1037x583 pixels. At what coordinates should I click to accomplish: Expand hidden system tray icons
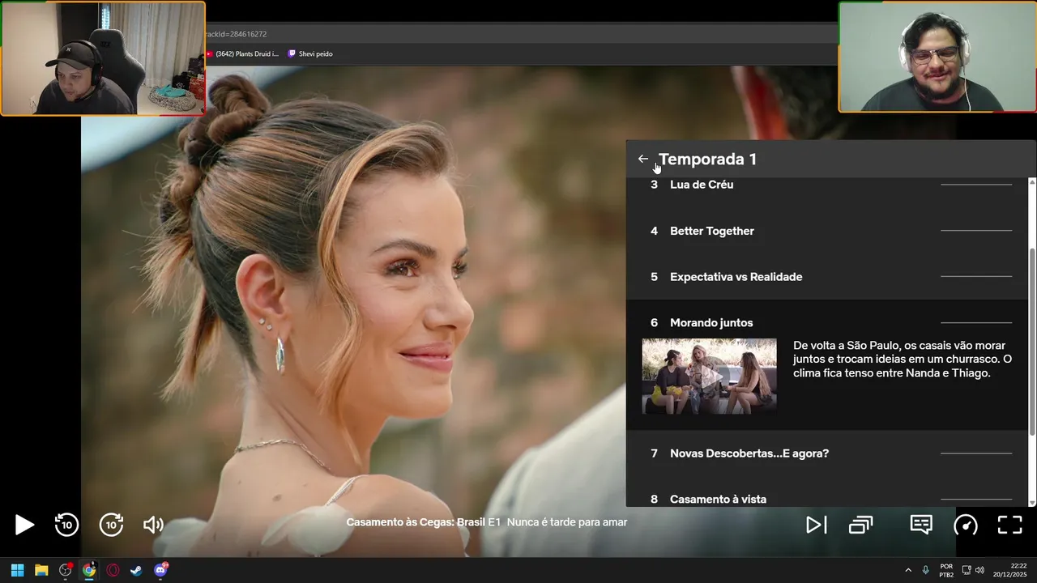(908, 570)
